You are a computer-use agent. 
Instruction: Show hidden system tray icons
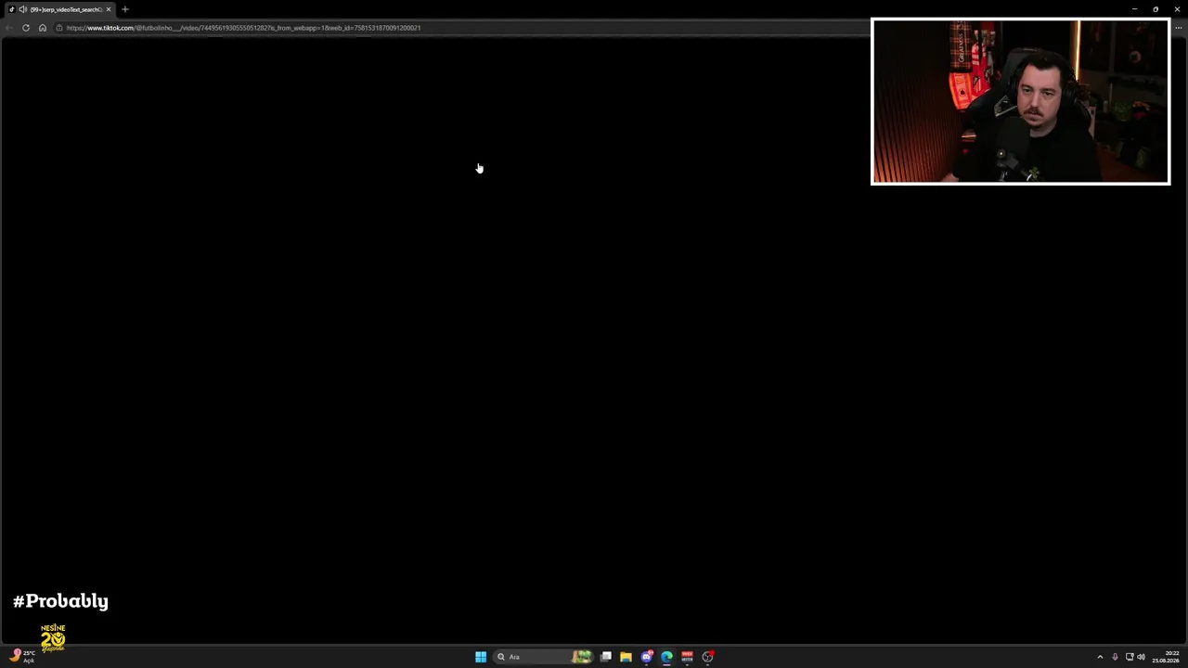(x=1100, y=657)
